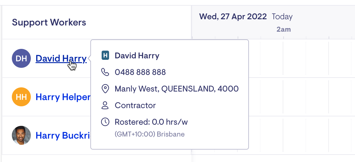Click the Wed, 27 Apr 2022 date header
Viewport: 355px width, 162px height.
click(233, 17)
